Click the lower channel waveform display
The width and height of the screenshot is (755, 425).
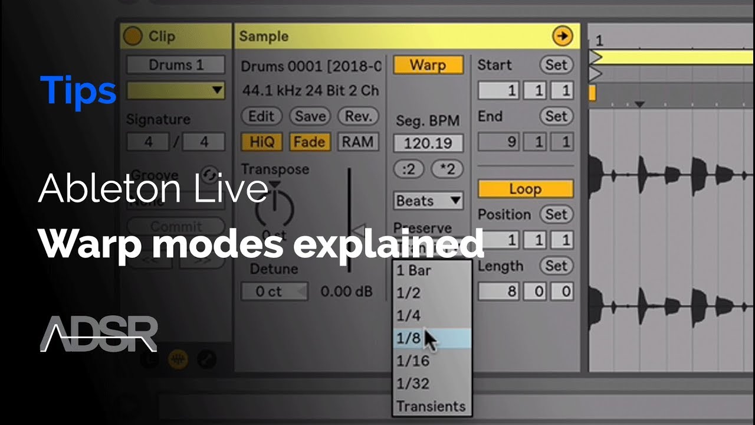click(x=672, y=307)
